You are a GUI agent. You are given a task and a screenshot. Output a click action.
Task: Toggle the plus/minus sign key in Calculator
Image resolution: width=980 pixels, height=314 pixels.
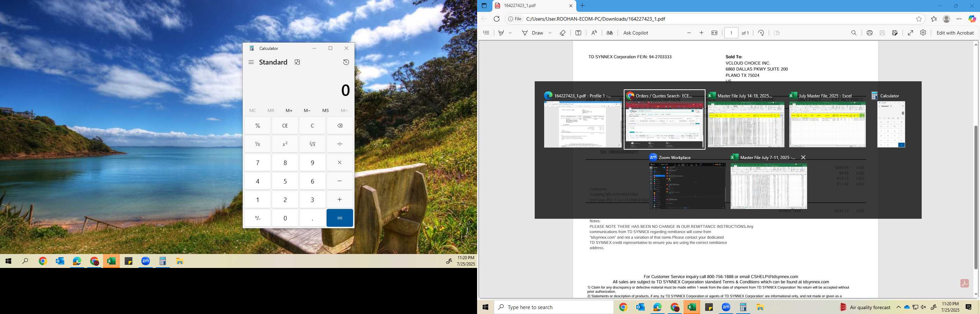[257, 218]
